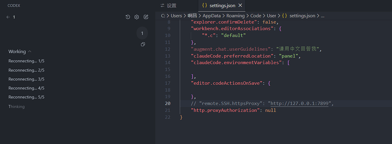Image resolution: width=392 pixels, height=144 pixels.
Task: Click line number 20 in gutter
Action: (167, 103)
